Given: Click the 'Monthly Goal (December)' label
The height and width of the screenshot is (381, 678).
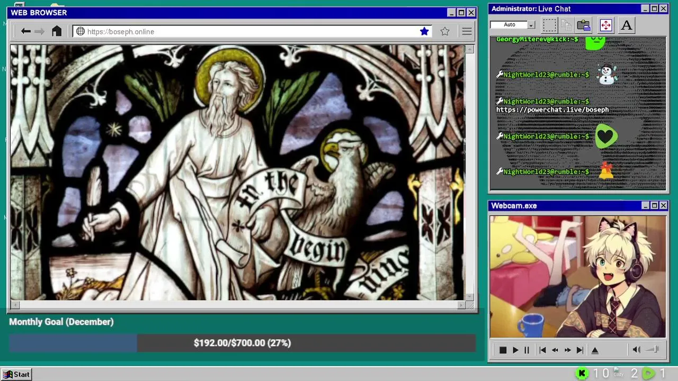Looking at the screenshot, I should point(61,322).
